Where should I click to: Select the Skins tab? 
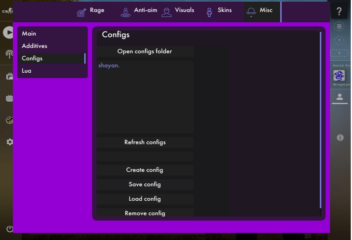(x=219, y=12)
